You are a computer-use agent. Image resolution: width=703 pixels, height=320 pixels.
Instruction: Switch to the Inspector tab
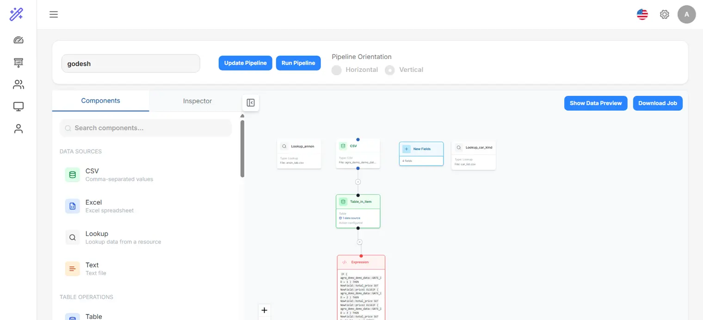[197, 101]
